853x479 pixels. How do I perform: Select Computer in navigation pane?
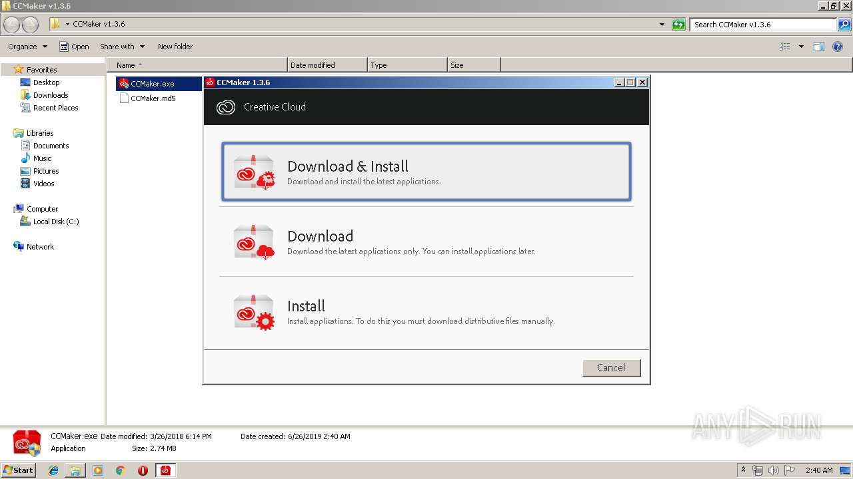coord(42,209)
